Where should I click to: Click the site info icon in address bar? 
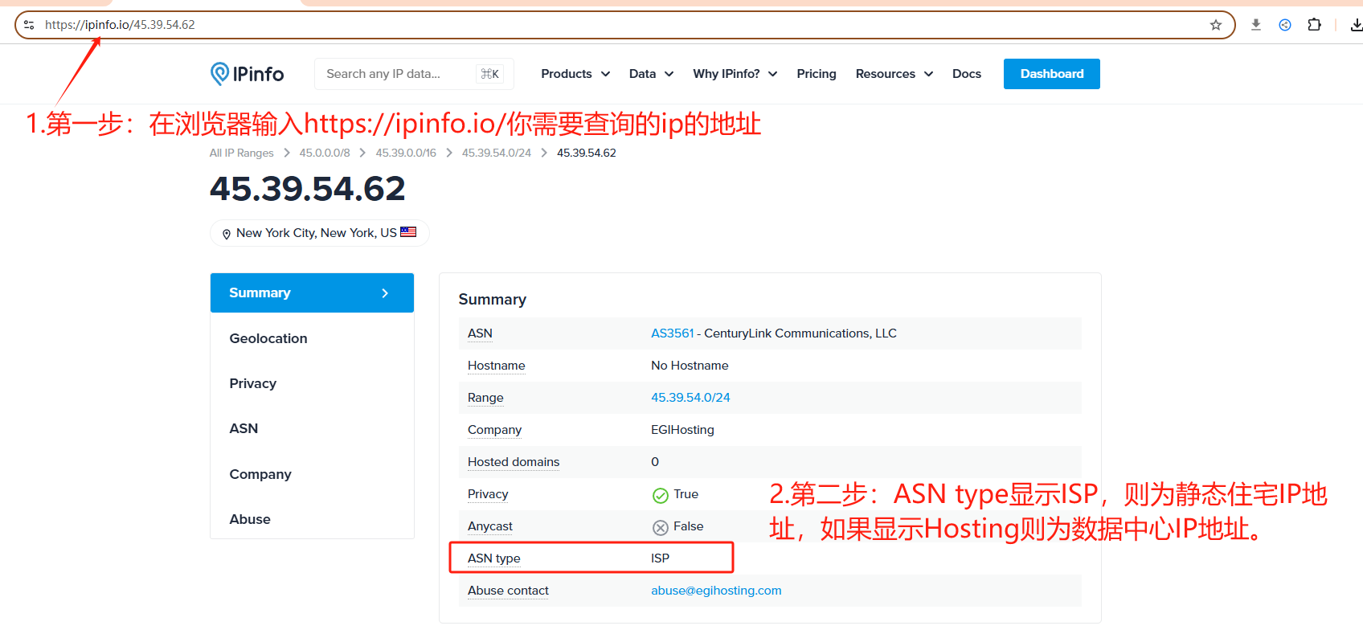click(x=29, y=25)
